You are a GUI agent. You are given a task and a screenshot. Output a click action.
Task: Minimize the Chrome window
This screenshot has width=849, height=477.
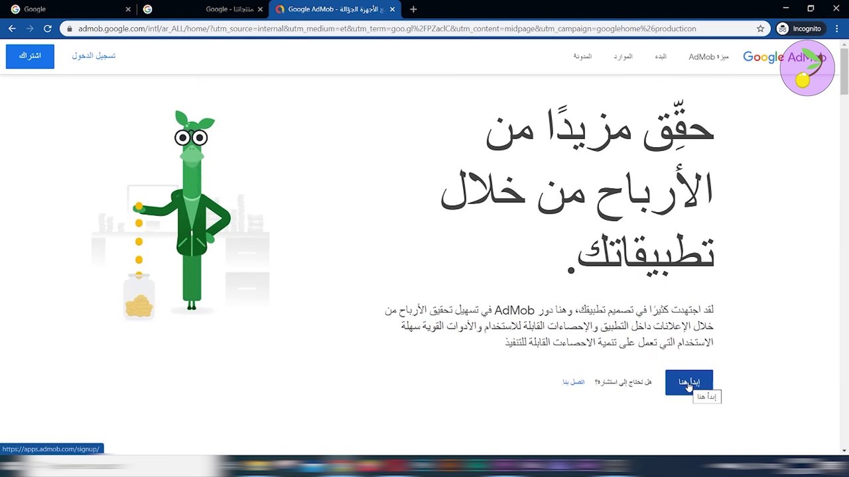(786, 9)
